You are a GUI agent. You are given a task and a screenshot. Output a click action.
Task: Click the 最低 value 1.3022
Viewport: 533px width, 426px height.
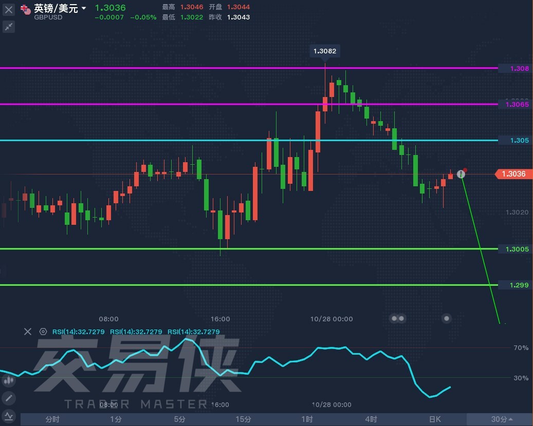pyautogui.click(x=192, y=17)
